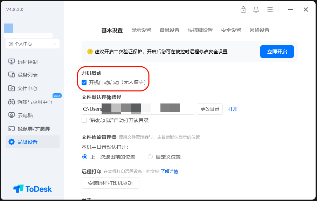Click the 打开 link

[x=233, y=109]
